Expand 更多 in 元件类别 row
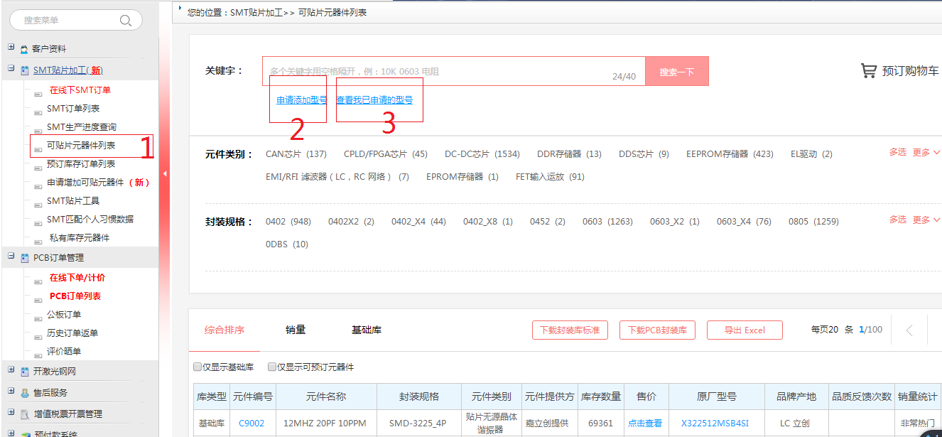Screen dimensions: 942x437 coord(926,153)
